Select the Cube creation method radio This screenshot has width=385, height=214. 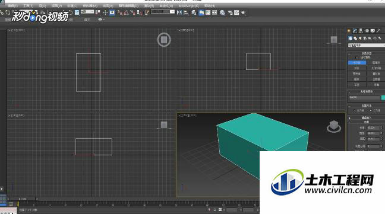pyautogui.click(x=354, y=110)
